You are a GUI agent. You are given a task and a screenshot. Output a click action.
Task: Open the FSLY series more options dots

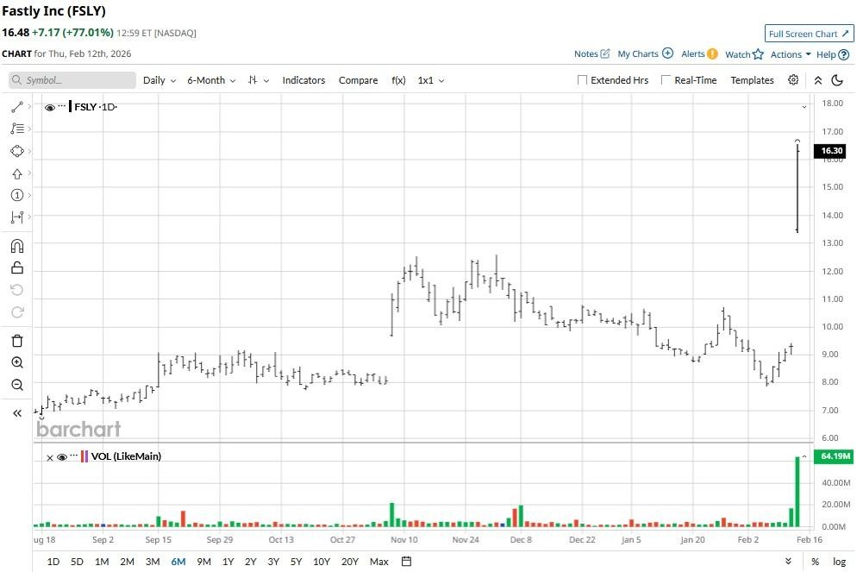pos(62,105)
